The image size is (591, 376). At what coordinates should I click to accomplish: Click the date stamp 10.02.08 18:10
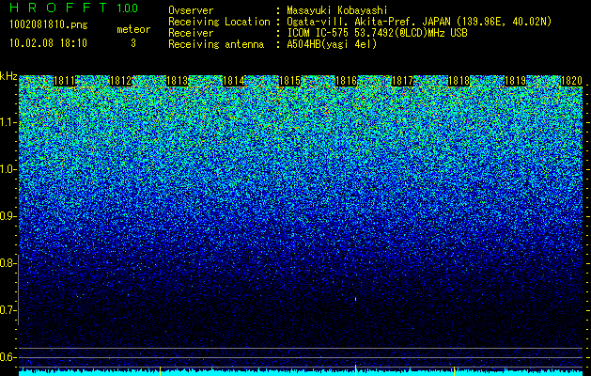[x=48, y=43]
